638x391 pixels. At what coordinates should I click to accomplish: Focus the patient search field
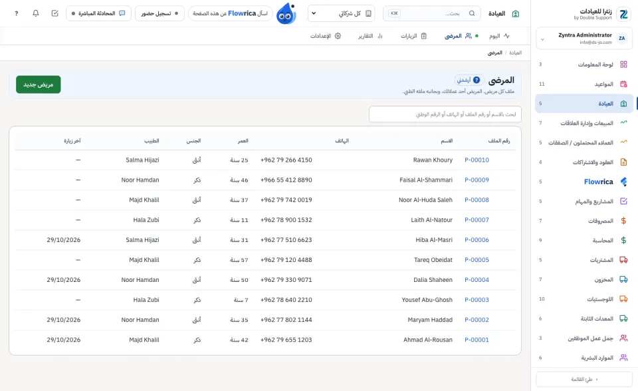(445, 114)
